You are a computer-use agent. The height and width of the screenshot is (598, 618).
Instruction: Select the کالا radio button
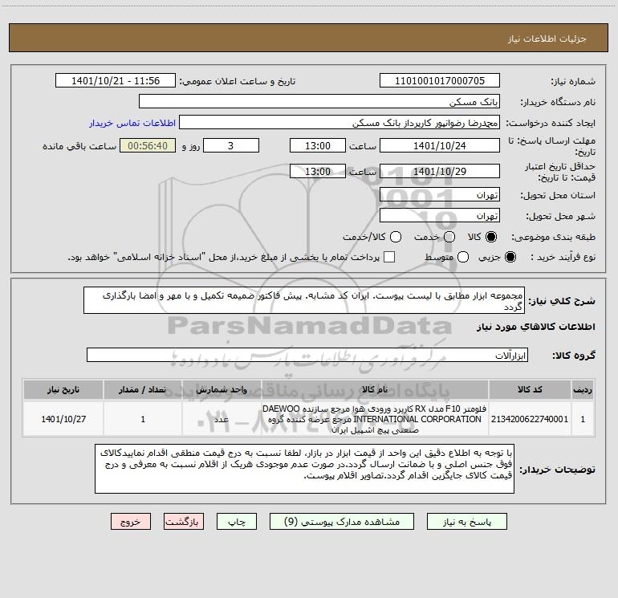[491, 237]
